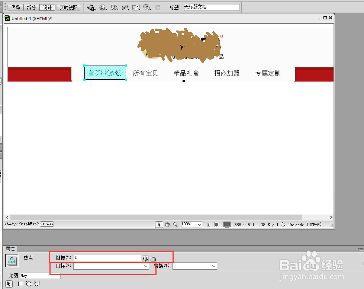This screenshot has width=364, height=289.
Task: Select the pointer hotspot tool
Action: 9,284
